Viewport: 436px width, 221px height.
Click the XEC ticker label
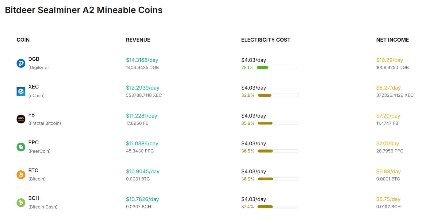pos(33,87)
